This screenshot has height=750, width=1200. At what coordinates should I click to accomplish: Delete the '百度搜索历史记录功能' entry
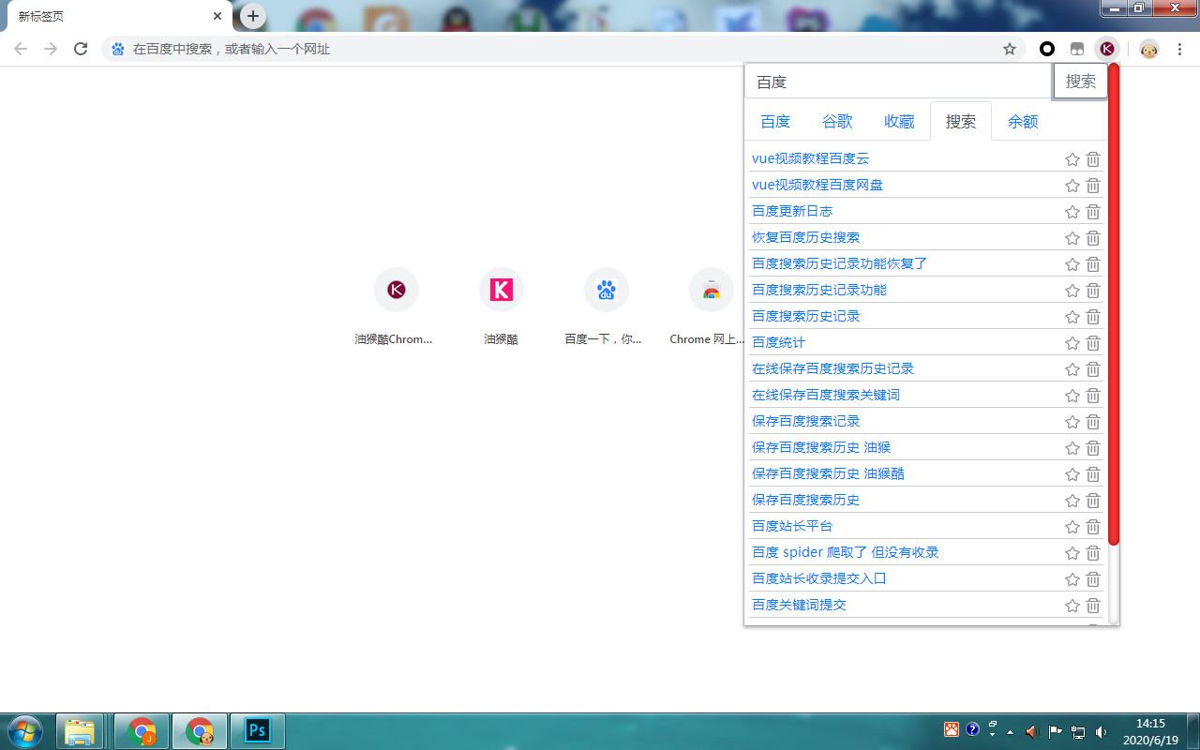1093,291
